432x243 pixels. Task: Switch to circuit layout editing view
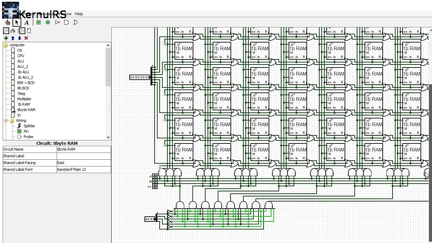point(22,31)
